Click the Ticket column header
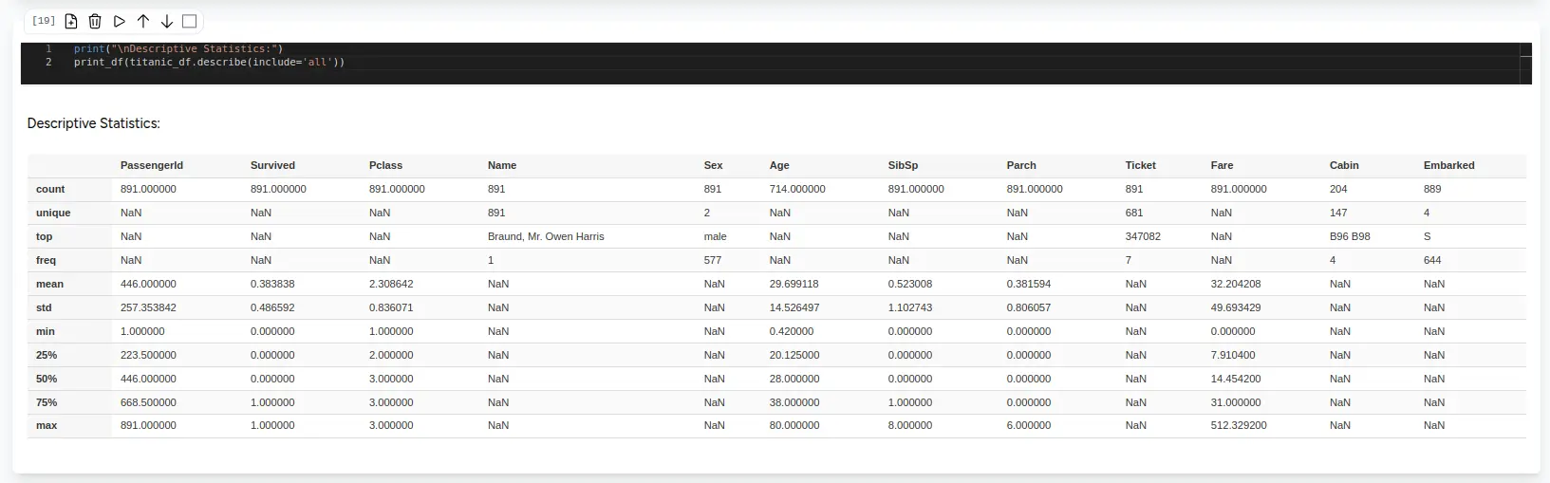 click(1140, 165)
